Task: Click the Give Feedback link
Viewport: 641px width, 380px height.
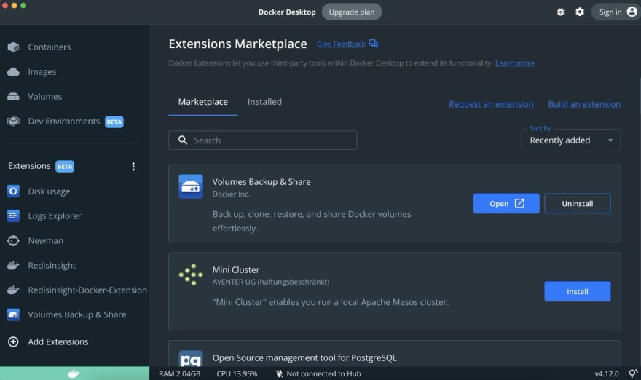Action: pos(341,44)
